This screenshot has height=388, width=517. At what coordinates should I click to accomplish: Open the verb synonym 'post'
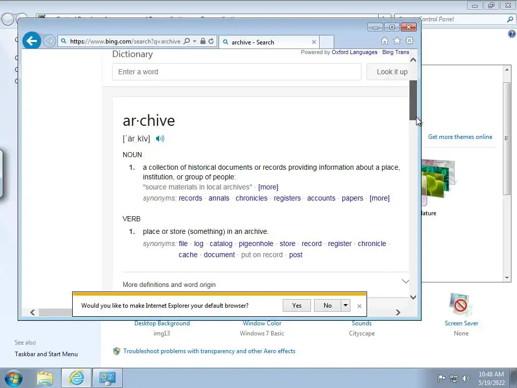click(296, 255)
